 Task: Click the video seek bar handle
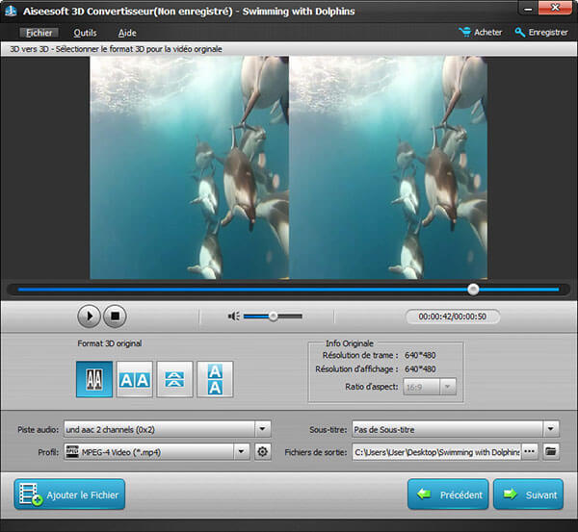pos(473,290)
